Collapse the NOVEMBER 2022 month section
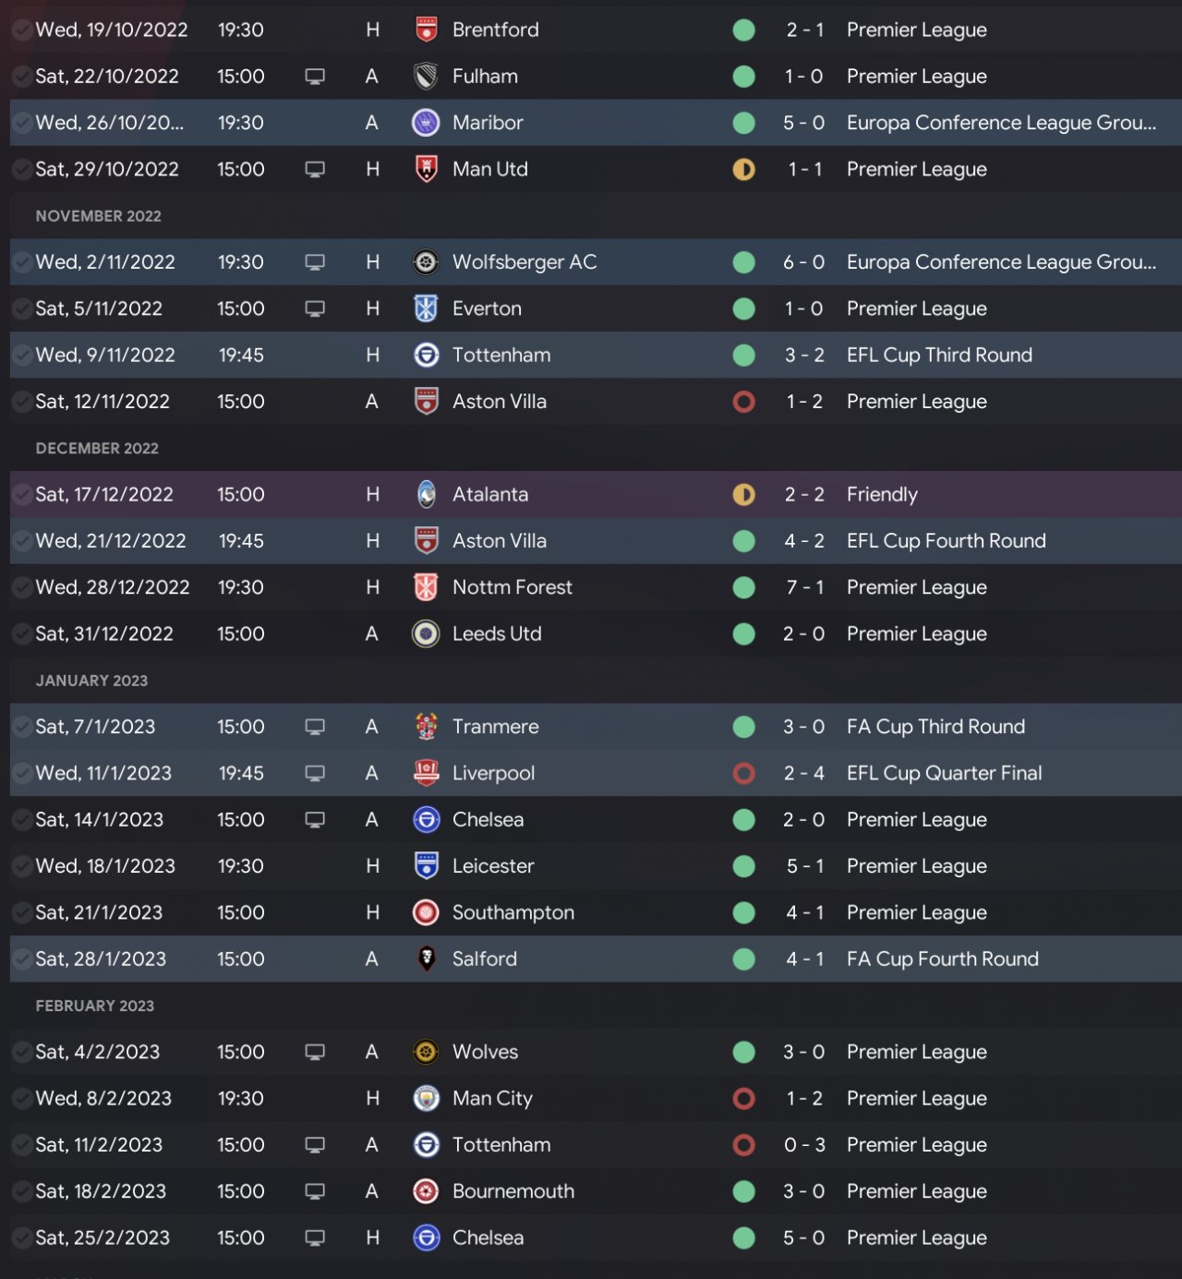Viewport: 1182px width, 1279px height. pos(98,216)
